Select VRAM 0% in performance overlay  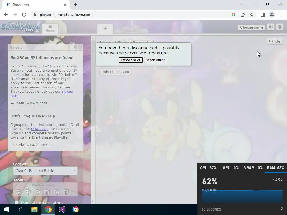[253, 168]
